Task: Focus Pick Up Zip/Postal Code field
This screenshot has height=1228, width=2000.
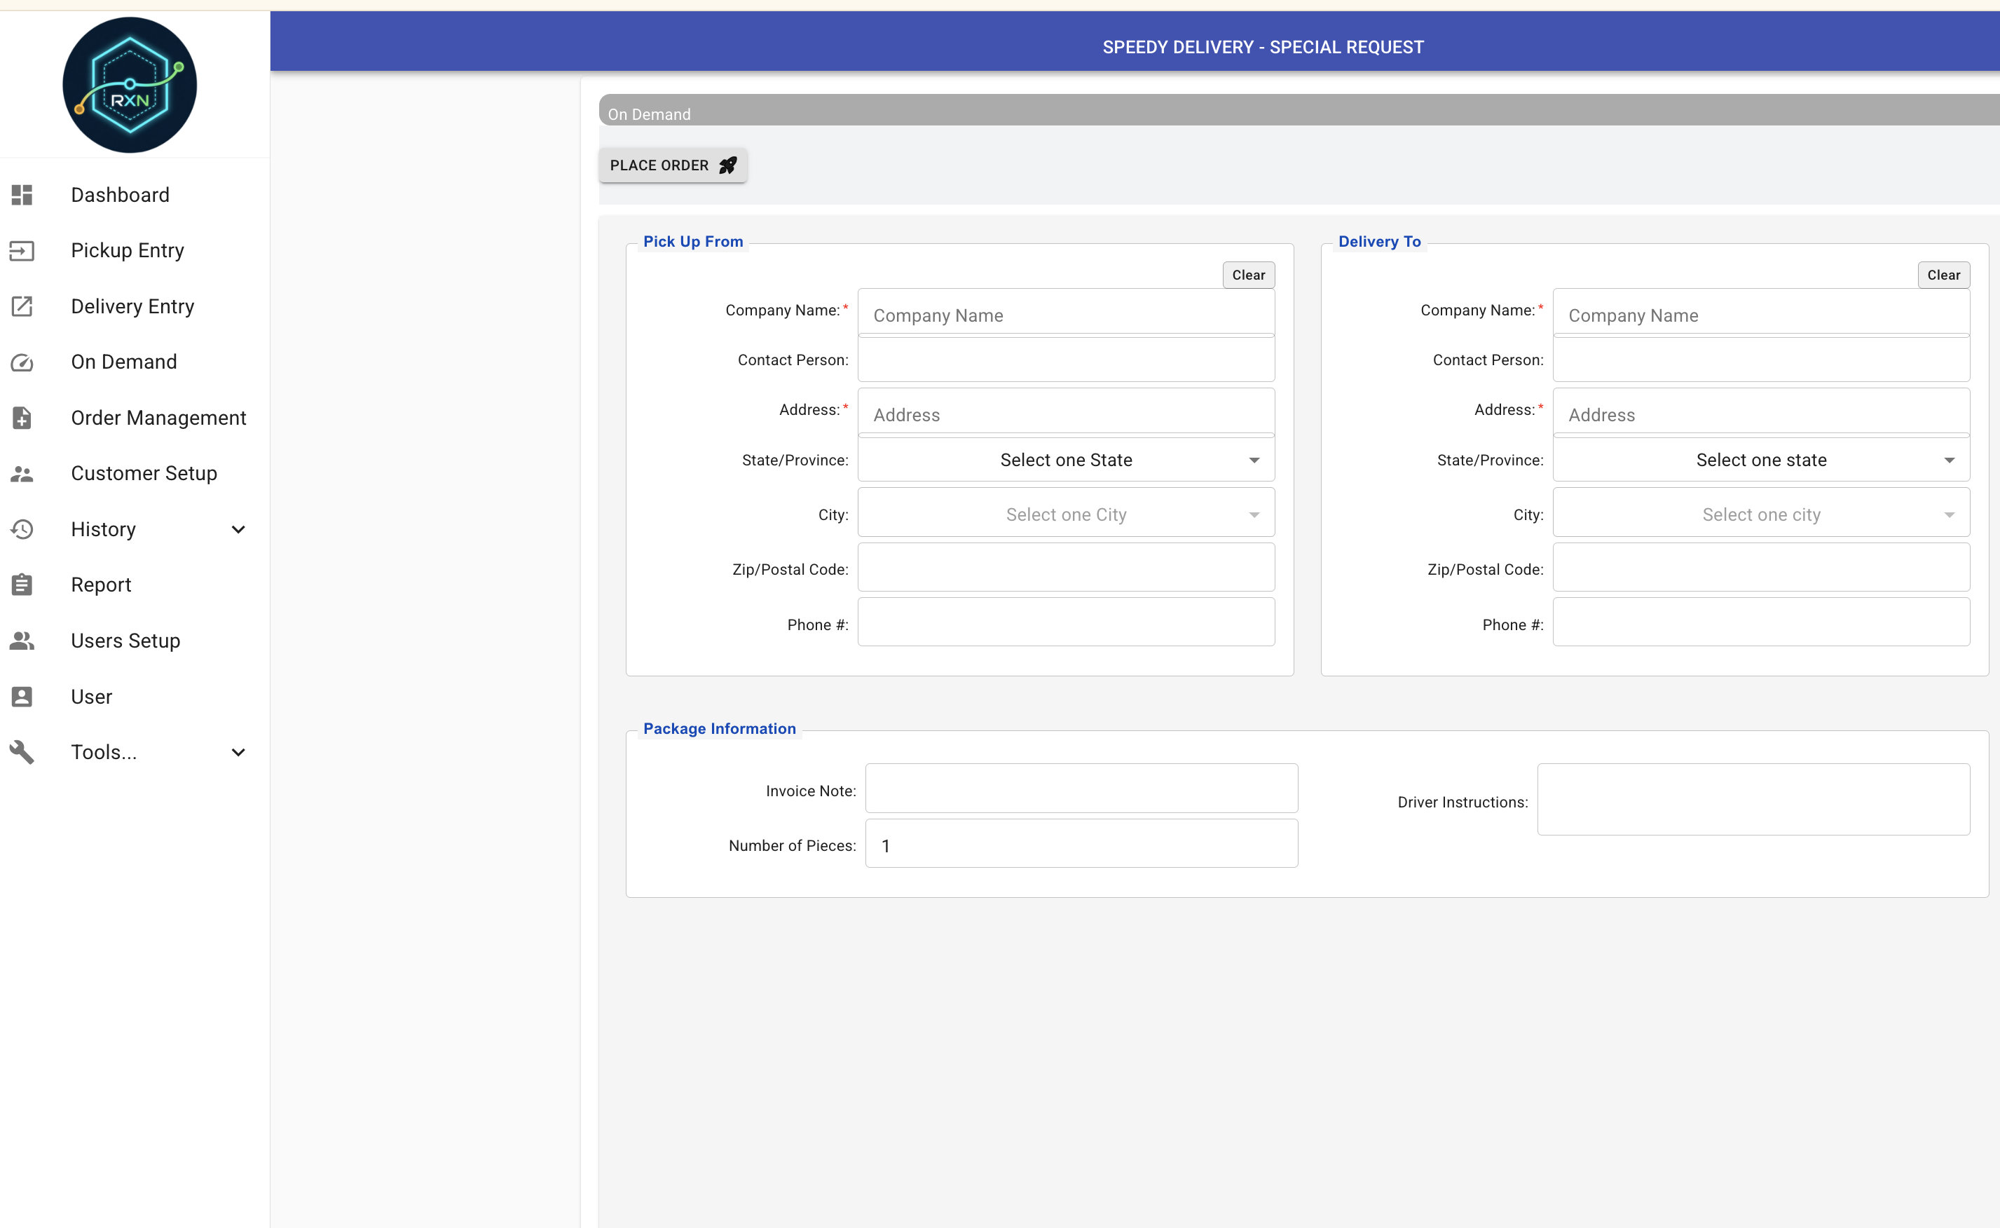Action: click(1065, 568)
